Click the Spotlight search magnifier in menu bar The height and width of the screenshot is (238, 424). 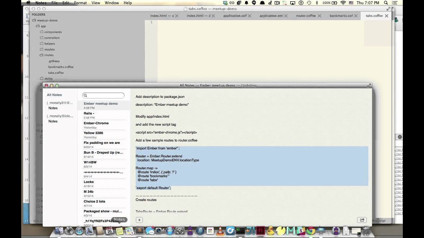tap(386, 3)
